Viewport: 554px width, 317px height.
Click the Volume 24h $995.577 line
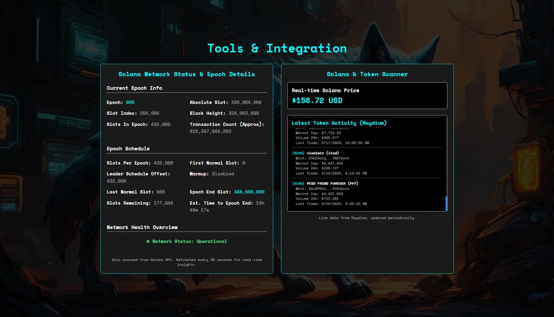(317, 138)
